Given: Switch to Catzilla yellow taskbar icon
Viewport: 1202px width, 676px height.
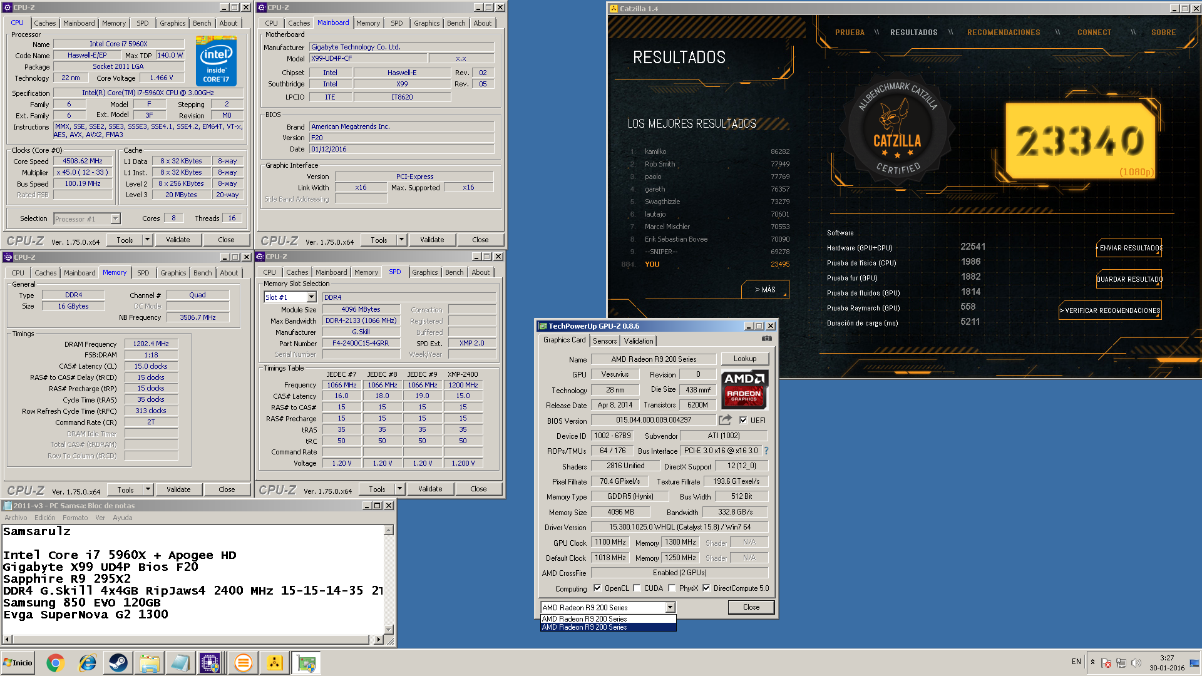Looking at the screenshot, I should pos(274,663).
